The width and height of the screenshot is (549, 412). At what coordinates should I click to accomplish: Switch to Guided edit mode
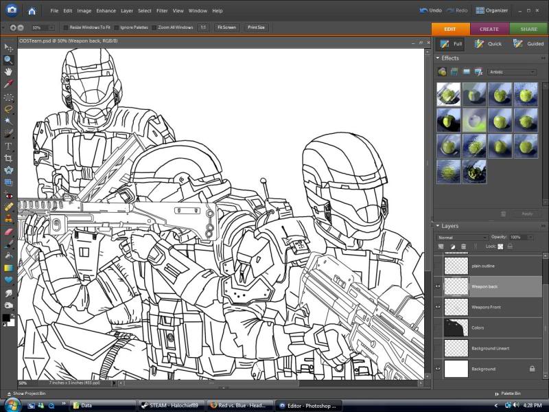click(x=528, y=44)
